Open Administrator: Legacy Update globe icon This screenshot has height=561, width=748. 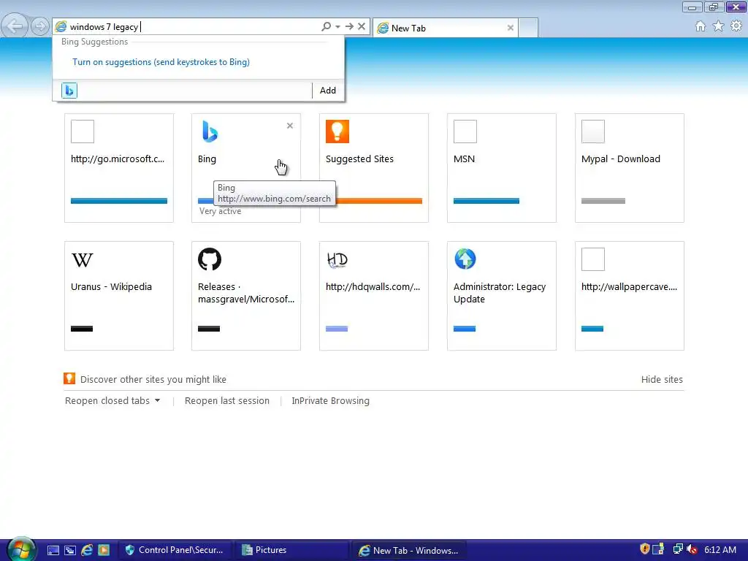[x=465, y=259]
